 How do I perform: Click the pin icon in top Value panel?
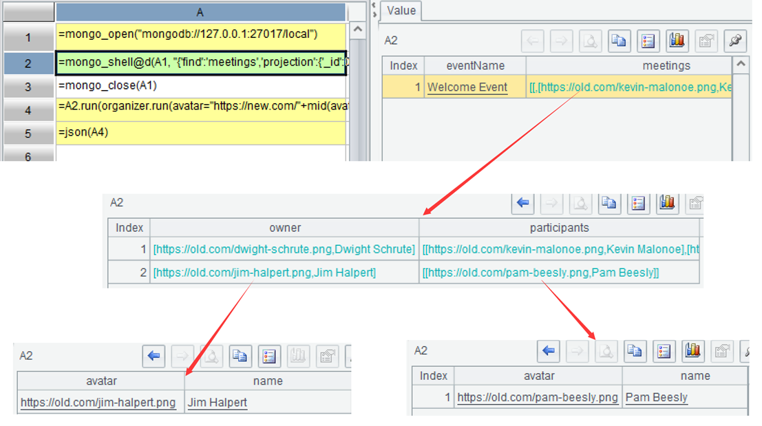pos(735,41)
